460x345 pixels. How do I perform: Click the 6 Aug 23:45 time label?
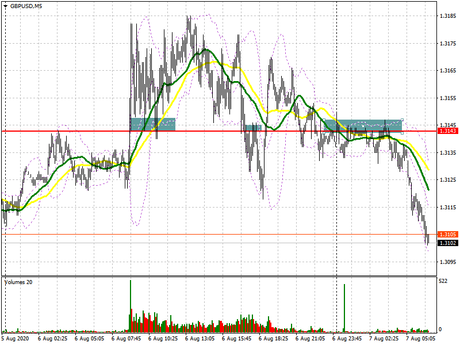tap(347, 339)
